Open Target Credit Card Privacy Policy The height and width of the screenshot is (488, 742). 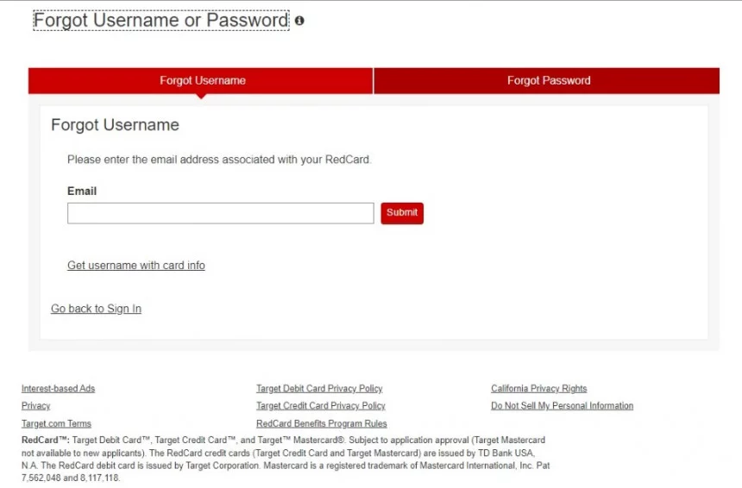[x=321, y=406]
